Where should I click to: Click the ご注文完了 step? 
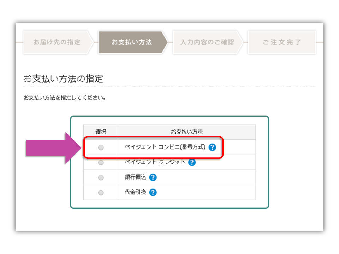(x=282, y=42)
